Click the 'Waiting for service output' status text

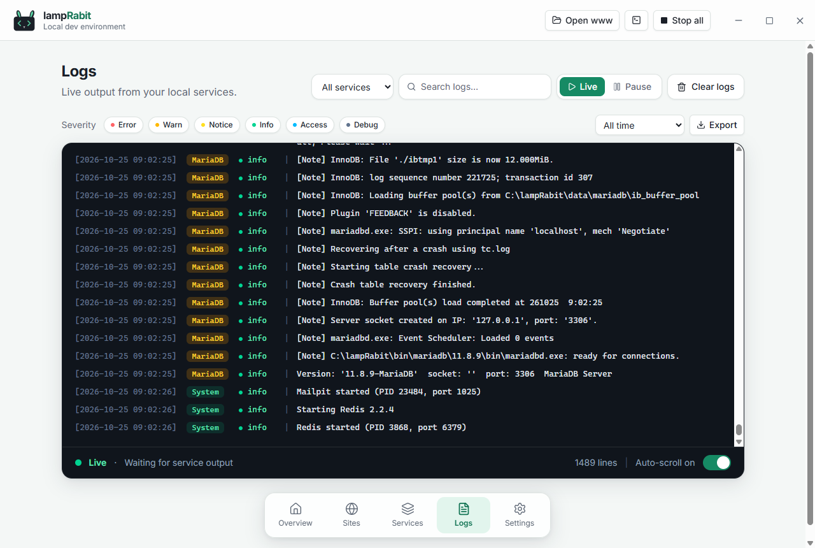[179, 463]
